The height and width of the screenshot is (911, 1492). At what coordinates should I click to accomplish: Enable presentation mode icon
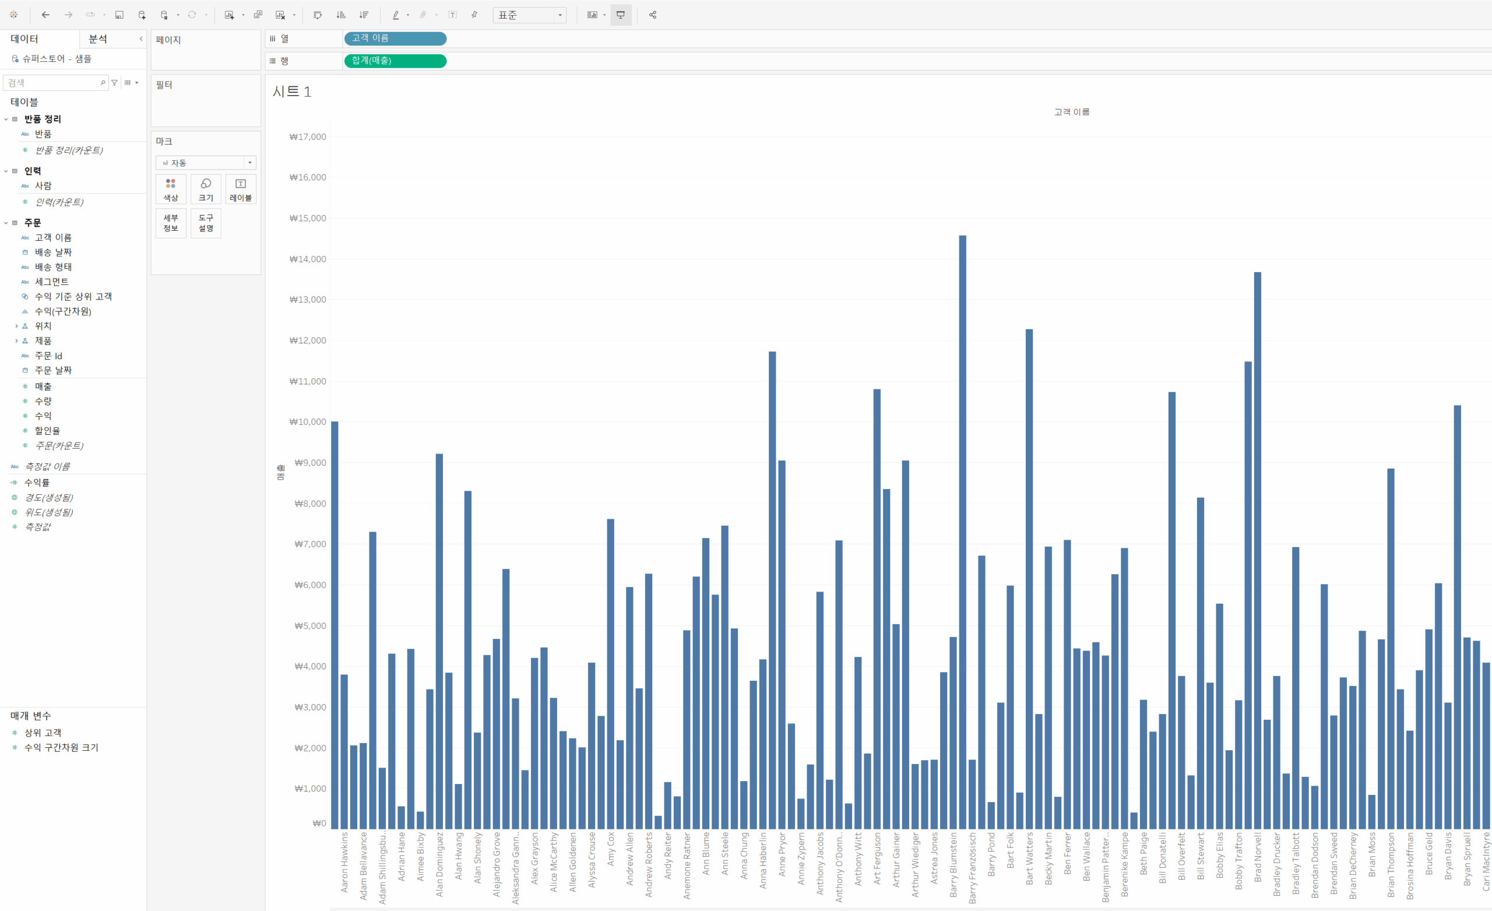(621, 15)
